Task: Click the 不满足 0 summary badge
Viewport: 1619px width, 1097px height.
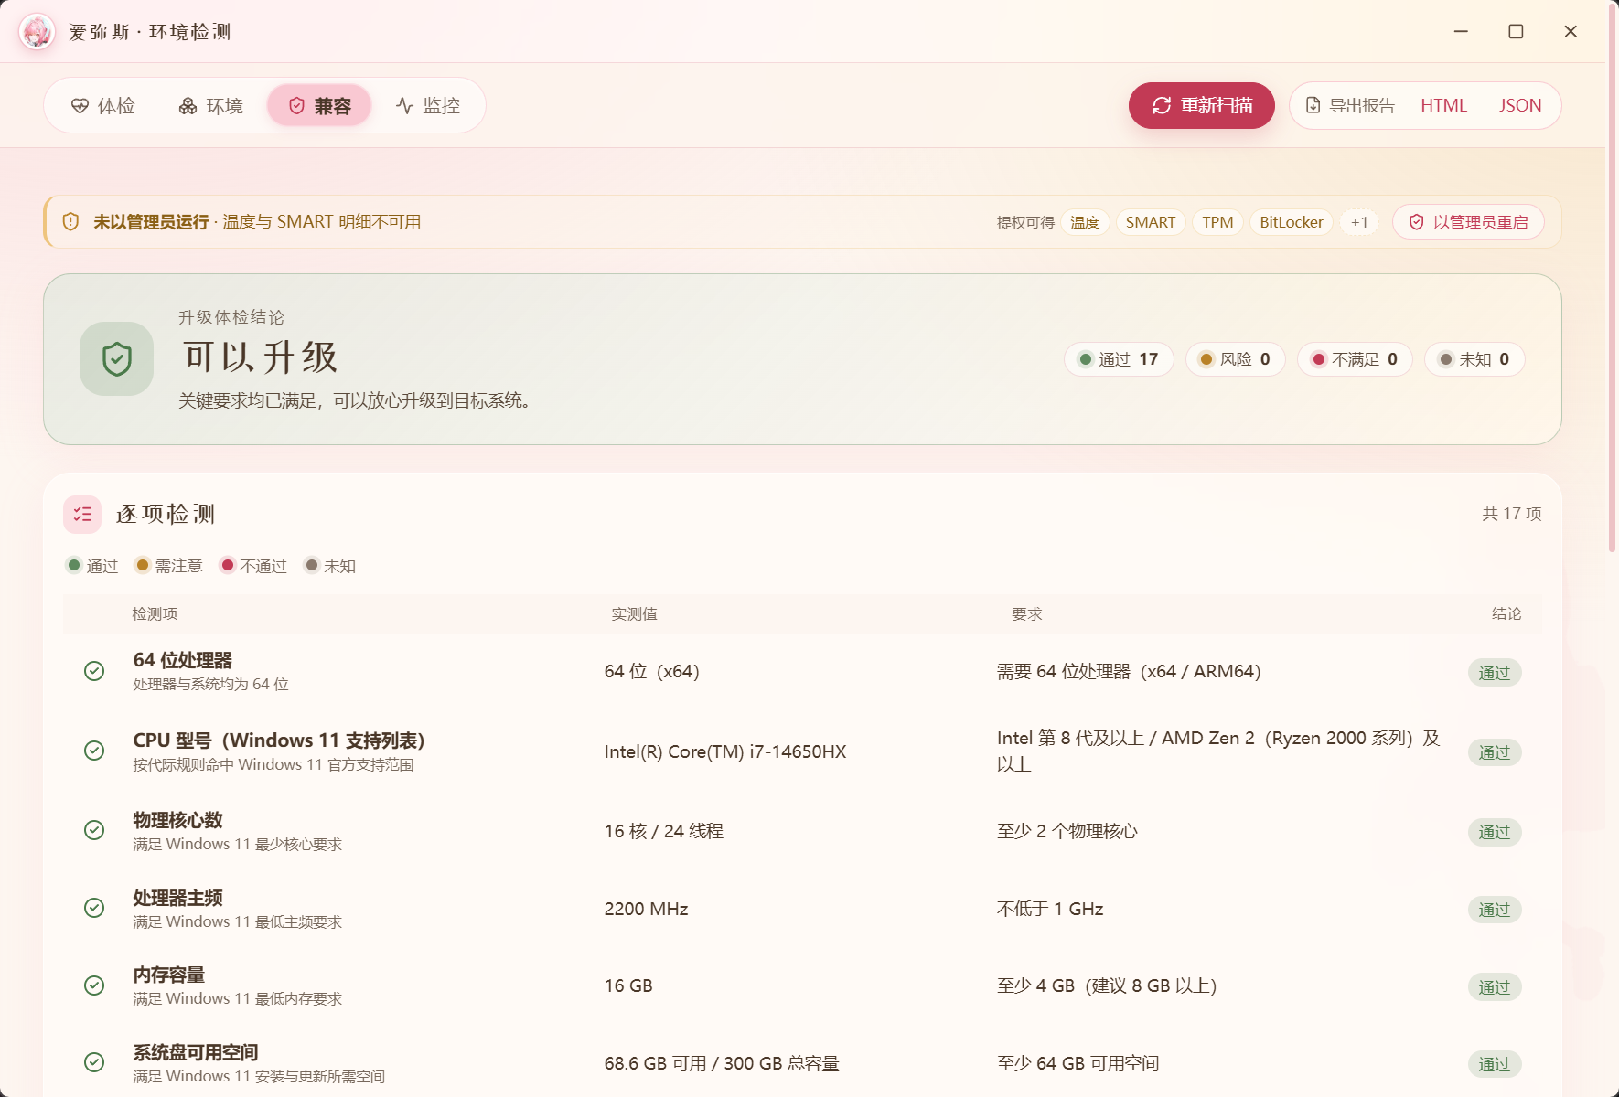Action: [1355, 359]
